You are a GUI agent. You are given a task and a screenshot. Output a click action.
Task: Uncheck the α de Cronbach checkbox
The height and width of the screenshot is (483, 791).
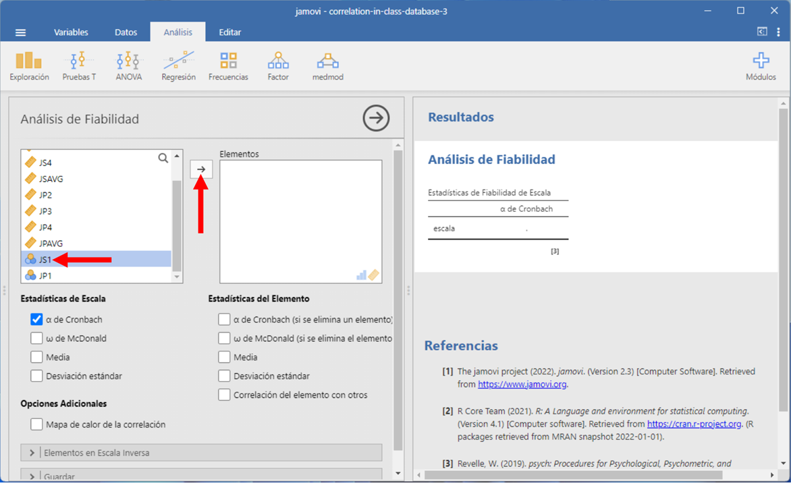36,320
